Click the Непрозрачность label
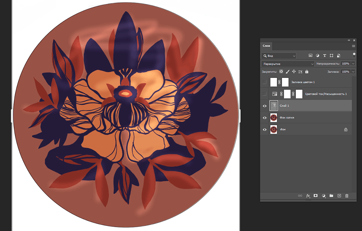Viewport: 362px width, 231px height. tap(328, 63)
